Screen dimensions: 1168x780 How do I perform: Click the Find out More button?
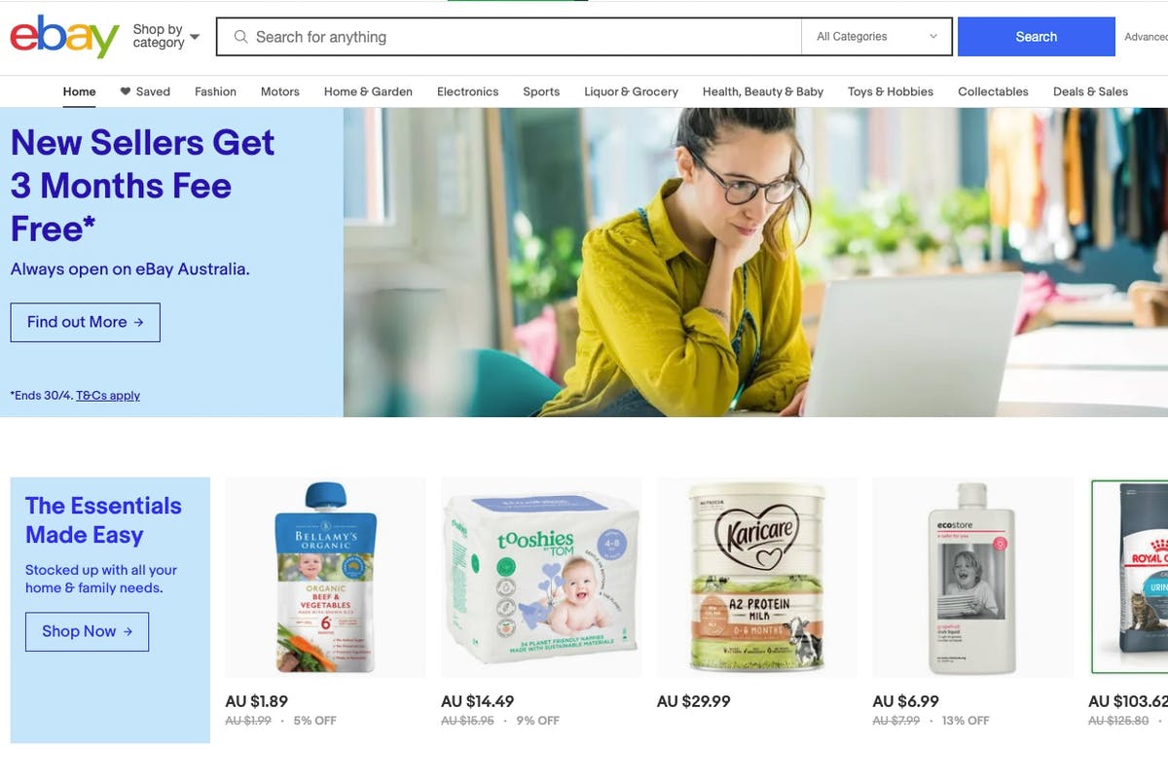pos(86,322)
